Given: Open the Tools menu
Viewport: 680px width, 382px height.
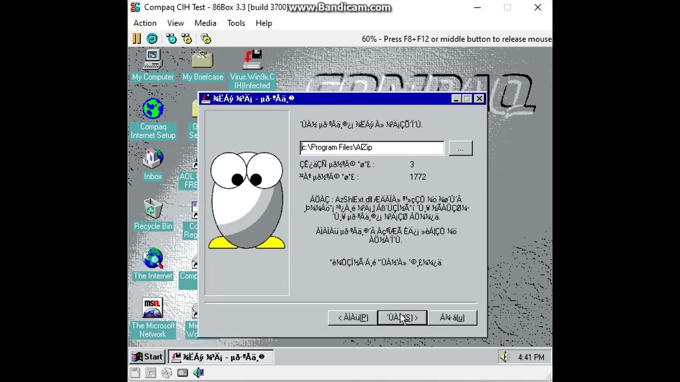Looking at the screenshot, I should (236, 23).
